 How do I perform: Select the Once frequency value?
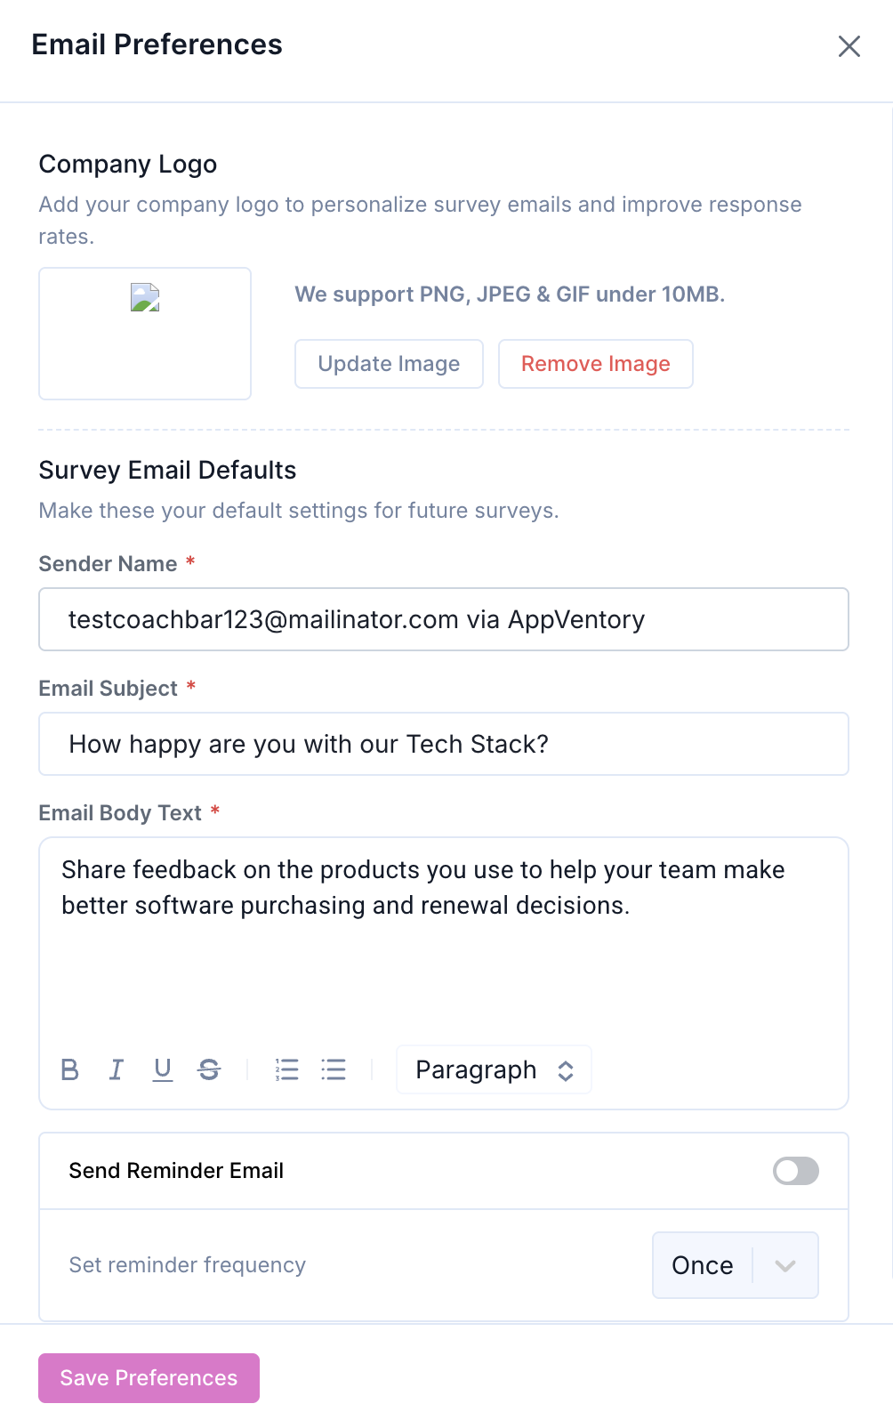click(x=703, y=1265)
